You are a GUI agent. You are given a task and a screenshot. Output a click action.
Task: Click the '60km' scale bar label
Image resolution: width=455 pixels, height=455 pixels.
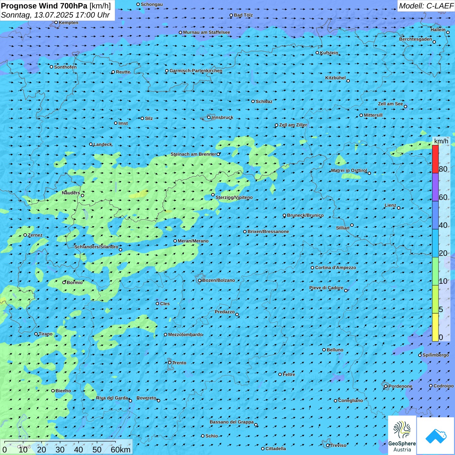[x=121, y=449]
